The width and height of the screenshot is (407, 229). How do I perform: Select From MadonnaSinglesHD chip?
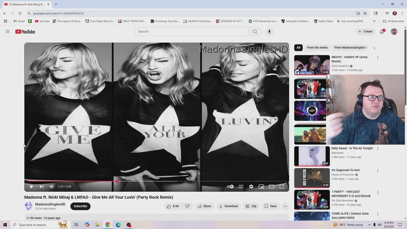pyautogui.click(x=351, y=48)
